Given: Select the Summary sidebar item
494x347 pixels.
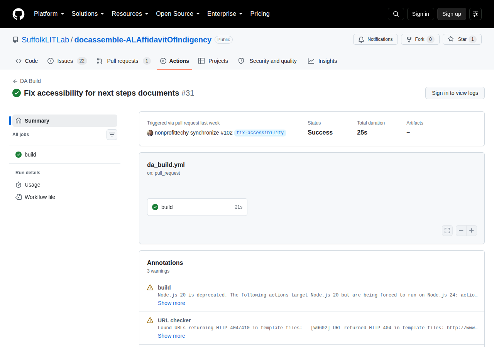Looking at the screenshot, I should click(x=65, y=121).
